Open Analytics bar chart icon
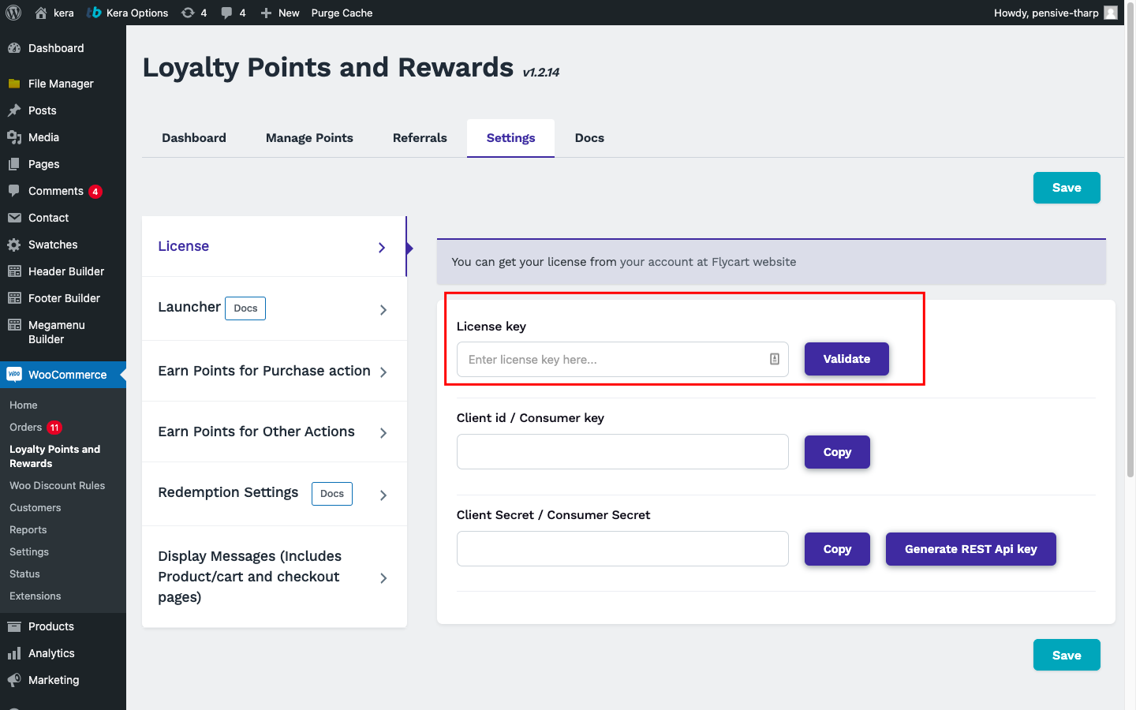The height and width of the screenshot is (710, 1136). [x=14, y=653]
